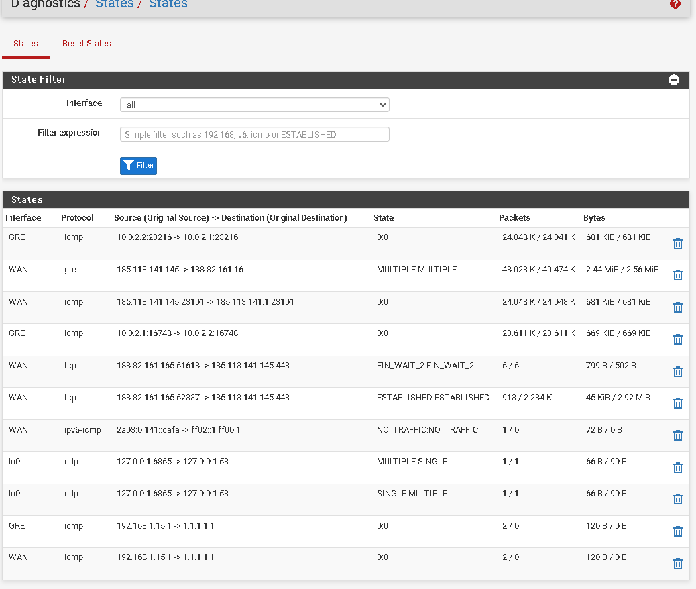This screenshot has height=589, width=696.
Task: Click the Interface column header in States table
Action: pos(23,217)
